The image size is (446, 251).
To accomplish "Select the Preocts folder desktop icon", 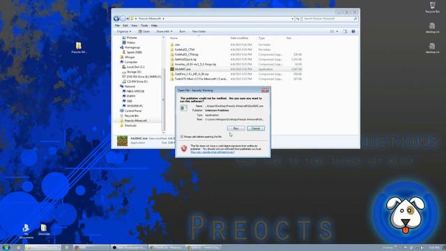I will (79, 48).
